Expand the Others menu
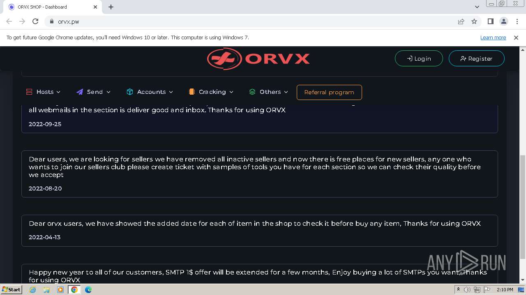This screenshot has width=526, height=295. point(268,92)
